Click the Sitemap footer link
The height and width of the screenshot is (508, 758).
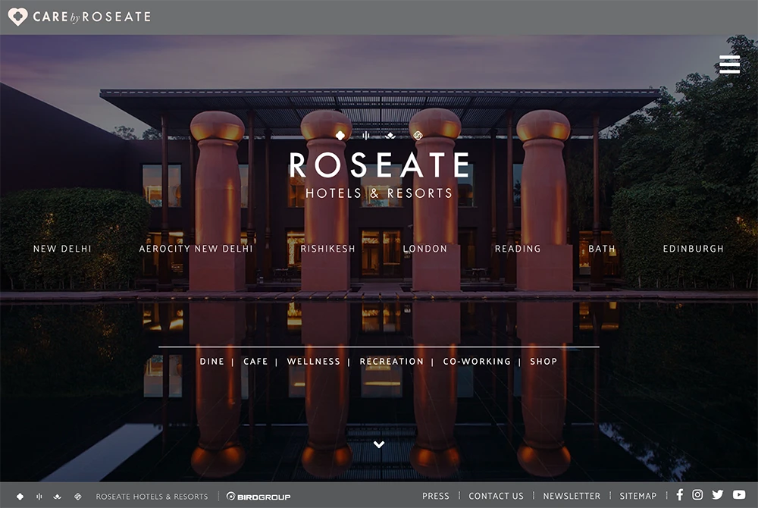pos(638,496)
